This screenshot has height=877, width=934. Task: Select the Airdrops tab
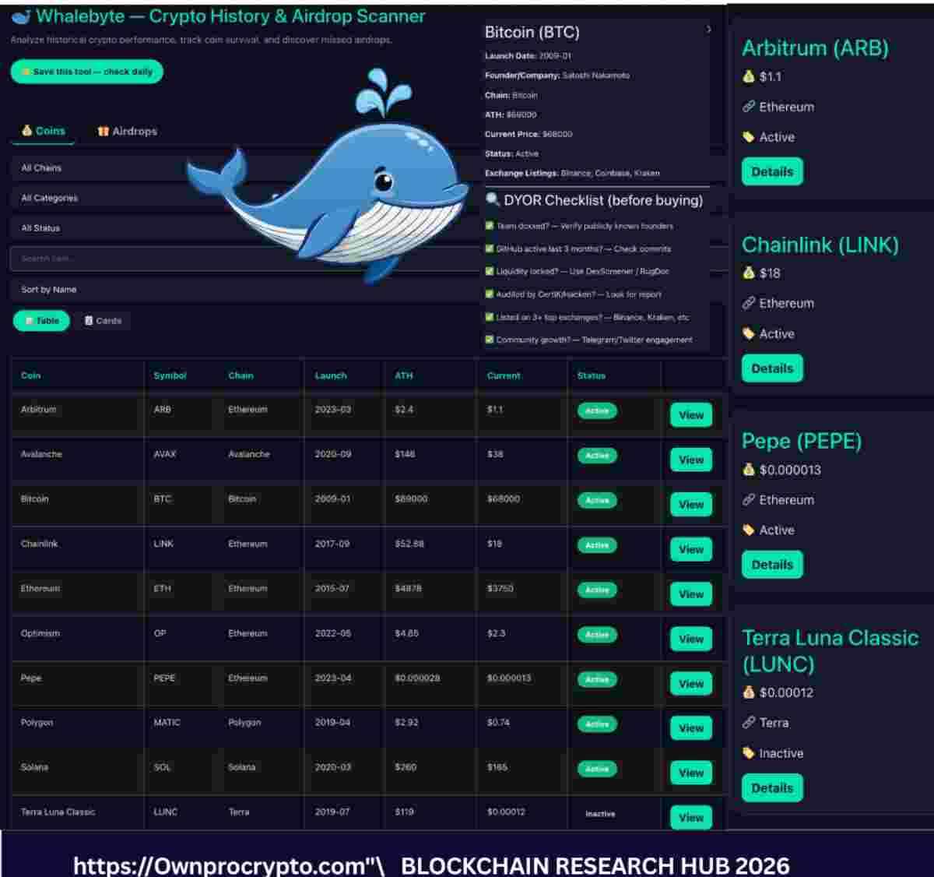pos(127,131)
